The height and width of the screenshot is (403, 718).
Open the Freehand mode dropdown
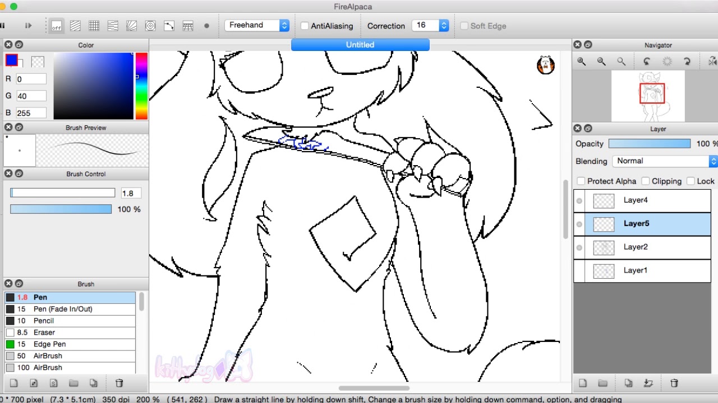click(257, 25)
